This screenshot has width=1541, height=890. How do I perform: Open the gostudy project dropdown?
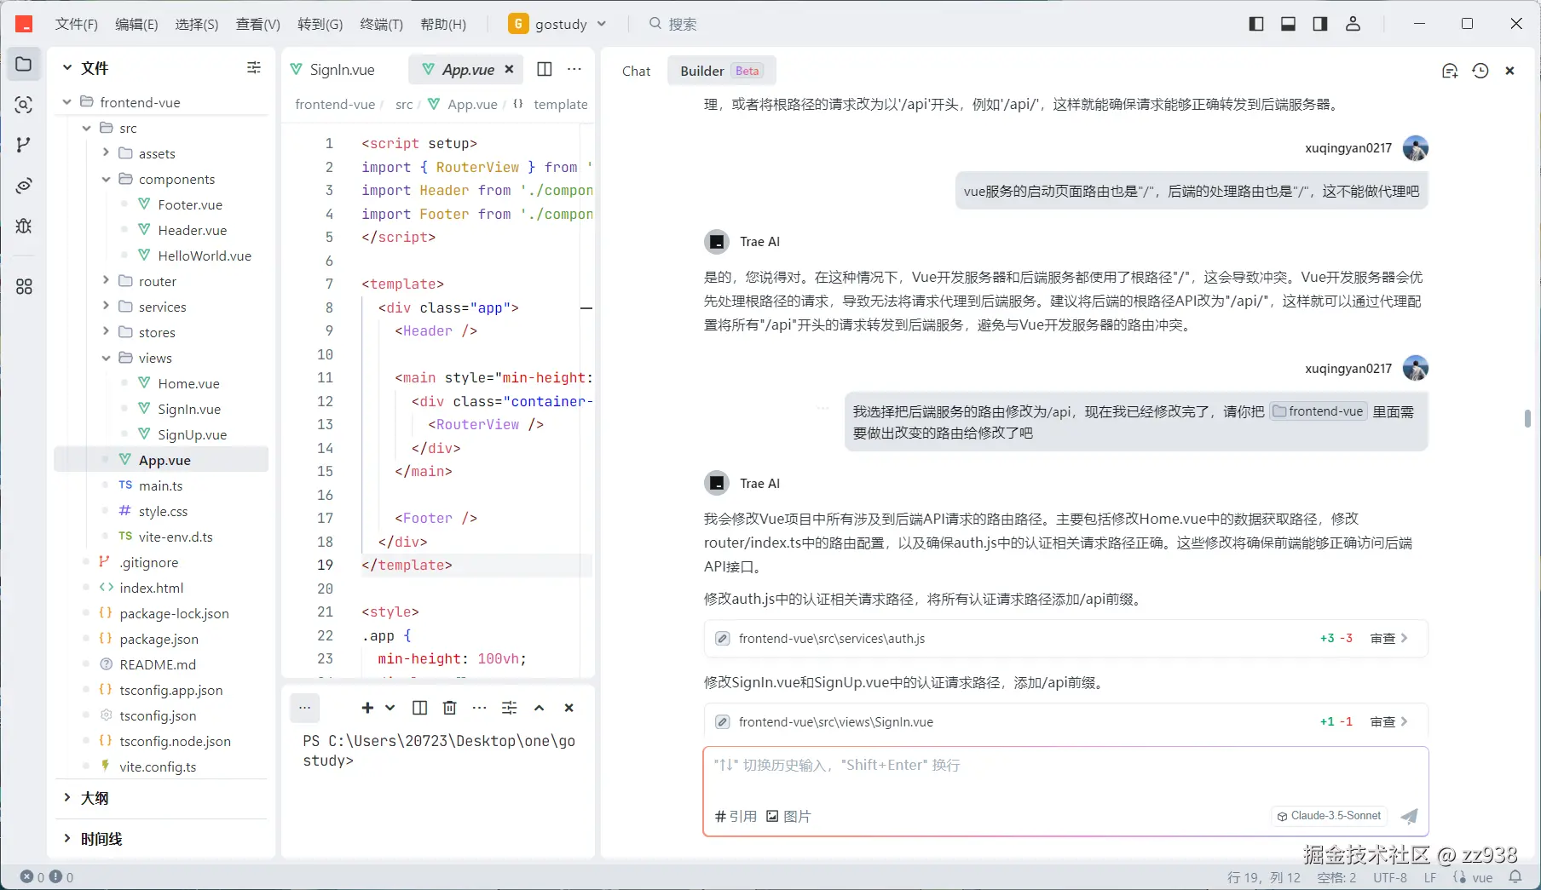point(557,24)
